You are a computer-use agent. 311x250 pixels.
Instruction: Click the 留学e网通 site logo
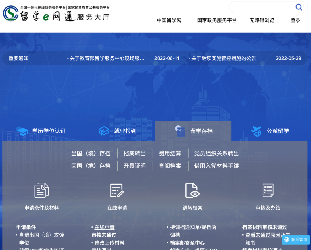[x=56, y=14]
